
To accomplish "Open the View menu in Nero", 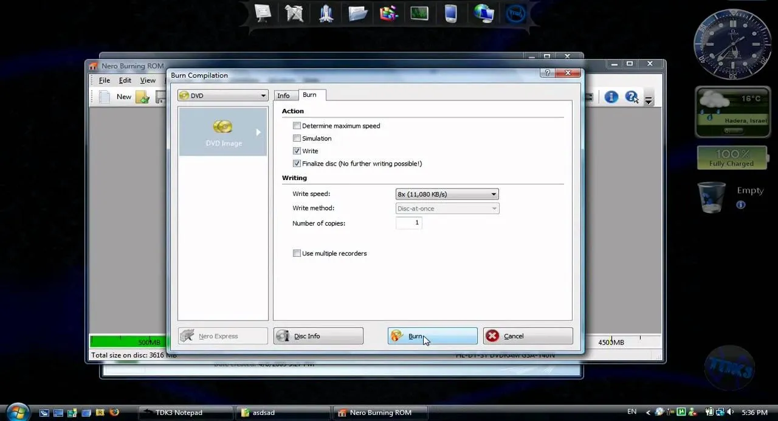I will tap(148, 80).
